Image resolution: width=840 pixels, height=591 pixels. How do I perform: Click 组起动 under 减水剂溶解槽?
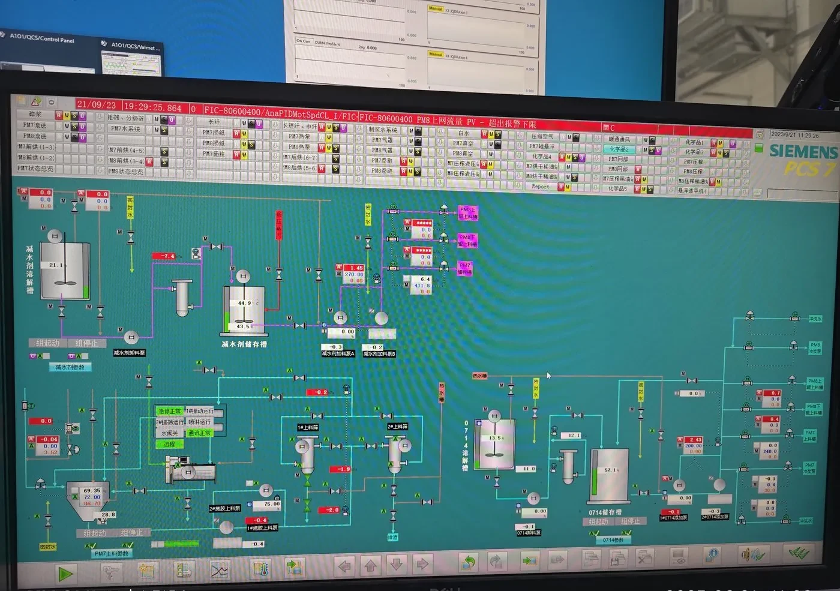coord(47,343)
